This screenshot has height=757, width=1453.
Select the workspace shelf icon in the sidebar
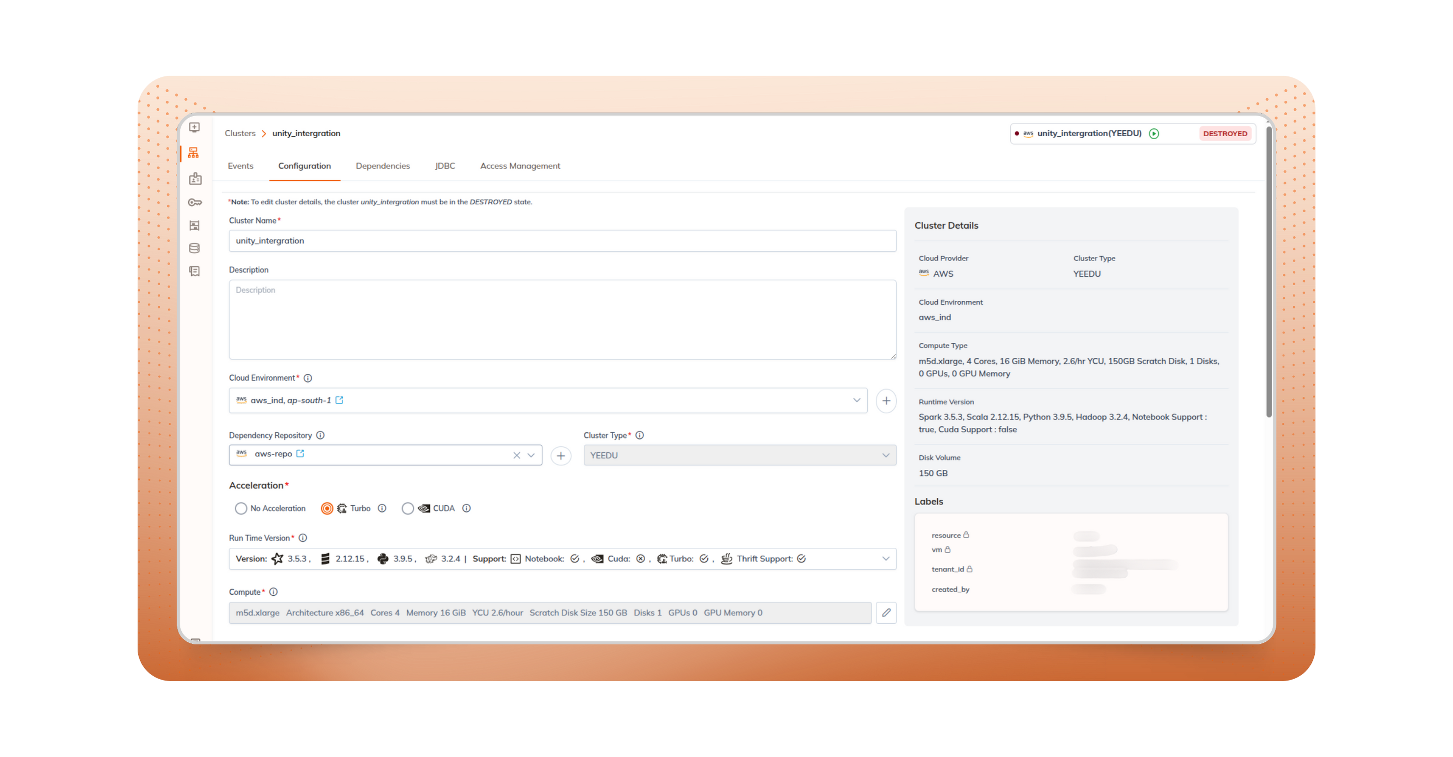pyautogui.click(x=195, y=225)
